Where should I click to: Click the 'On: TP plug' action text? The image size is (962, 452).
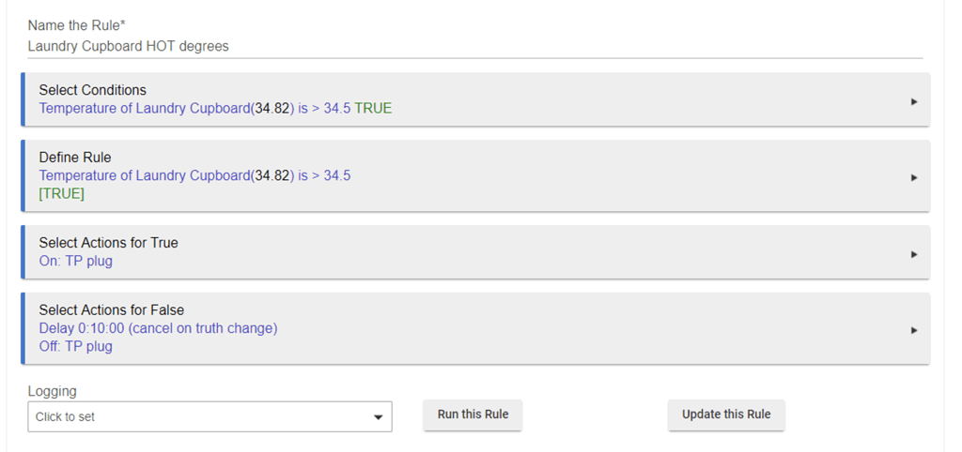[75, 261]
